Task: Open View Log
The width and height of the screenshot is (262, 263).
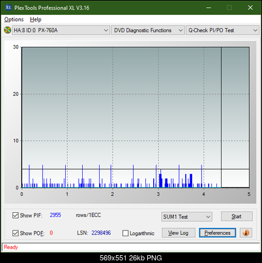Action: tap(179, 233)
